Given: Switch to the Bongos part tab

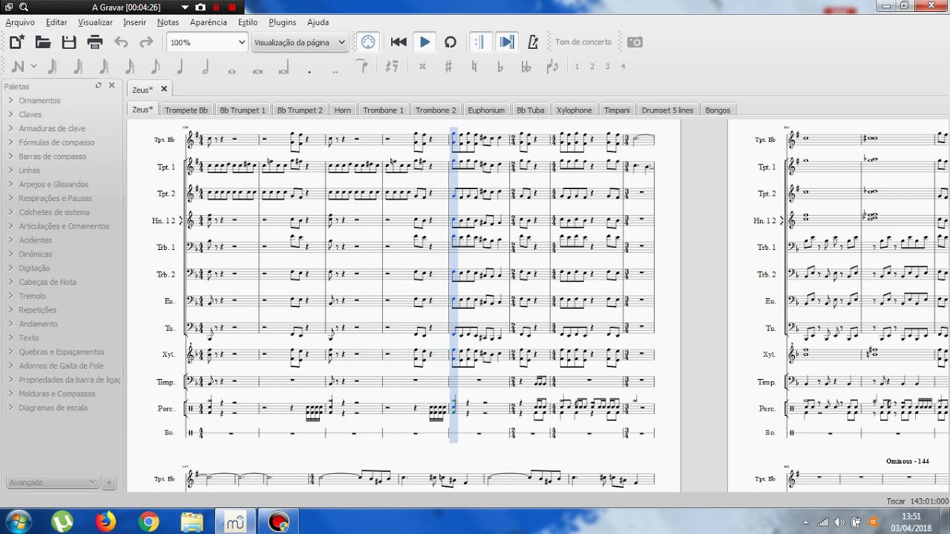Looking at the screenshot, I should pyautogui.click(x=718, y=110).
